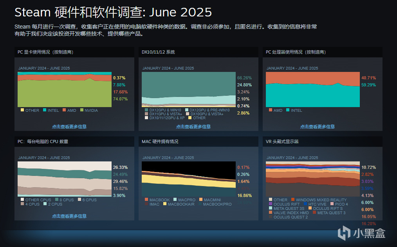Open more info link under DX10/11/12 systems chart
Viewport: 397px width, 247px height.
coord(193,126)
